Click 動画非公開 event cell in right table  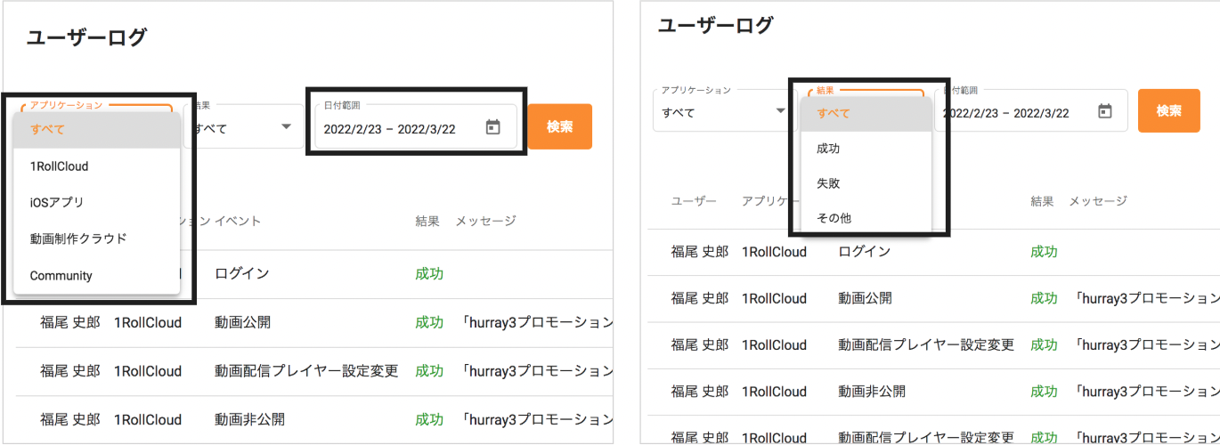click(873, 391)
